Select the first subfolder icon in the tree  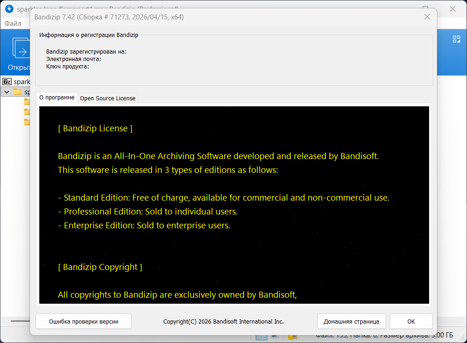click(x=27, y=102)
